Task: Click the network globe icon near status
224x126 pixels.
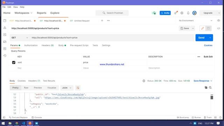Action: (144, 81)
